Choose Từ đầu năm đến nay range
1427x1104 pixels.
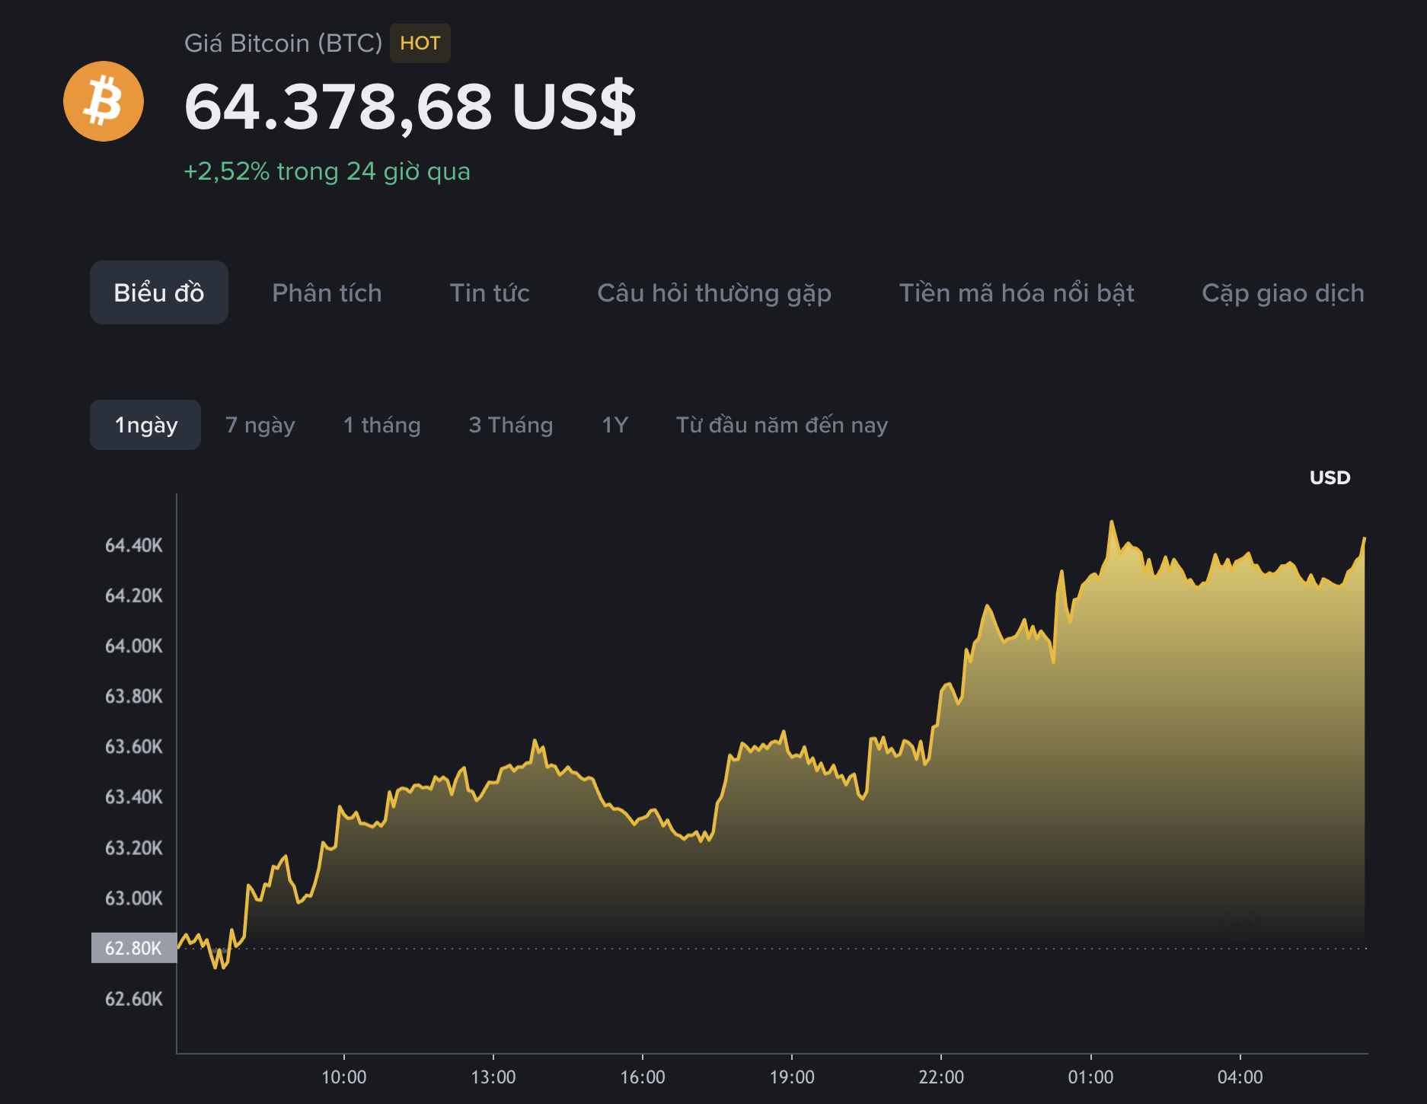(782, 425)
